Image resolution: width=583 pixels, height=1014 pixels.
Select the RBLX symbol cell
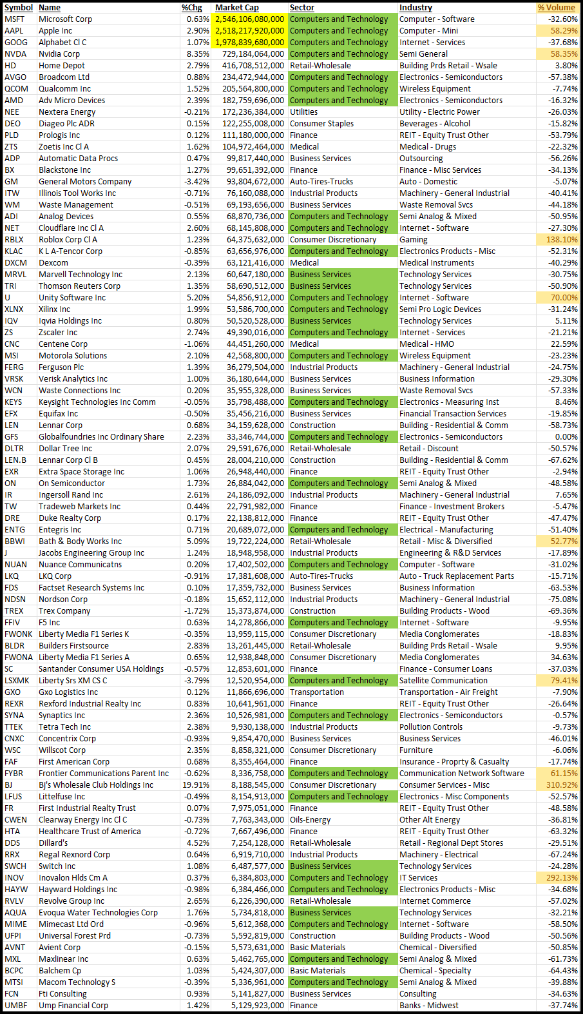click(14, 240)
